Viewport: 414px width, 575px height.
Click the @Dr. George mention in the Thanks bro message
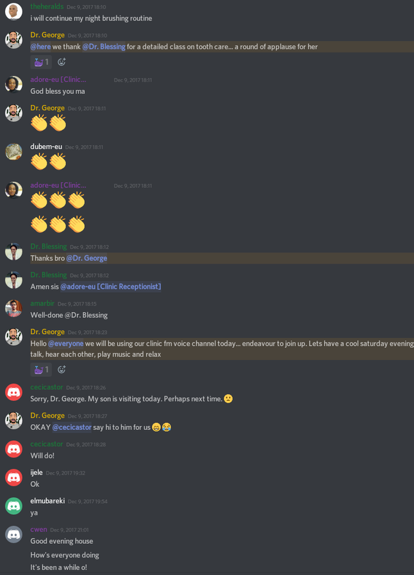click(x=87, y=258)
